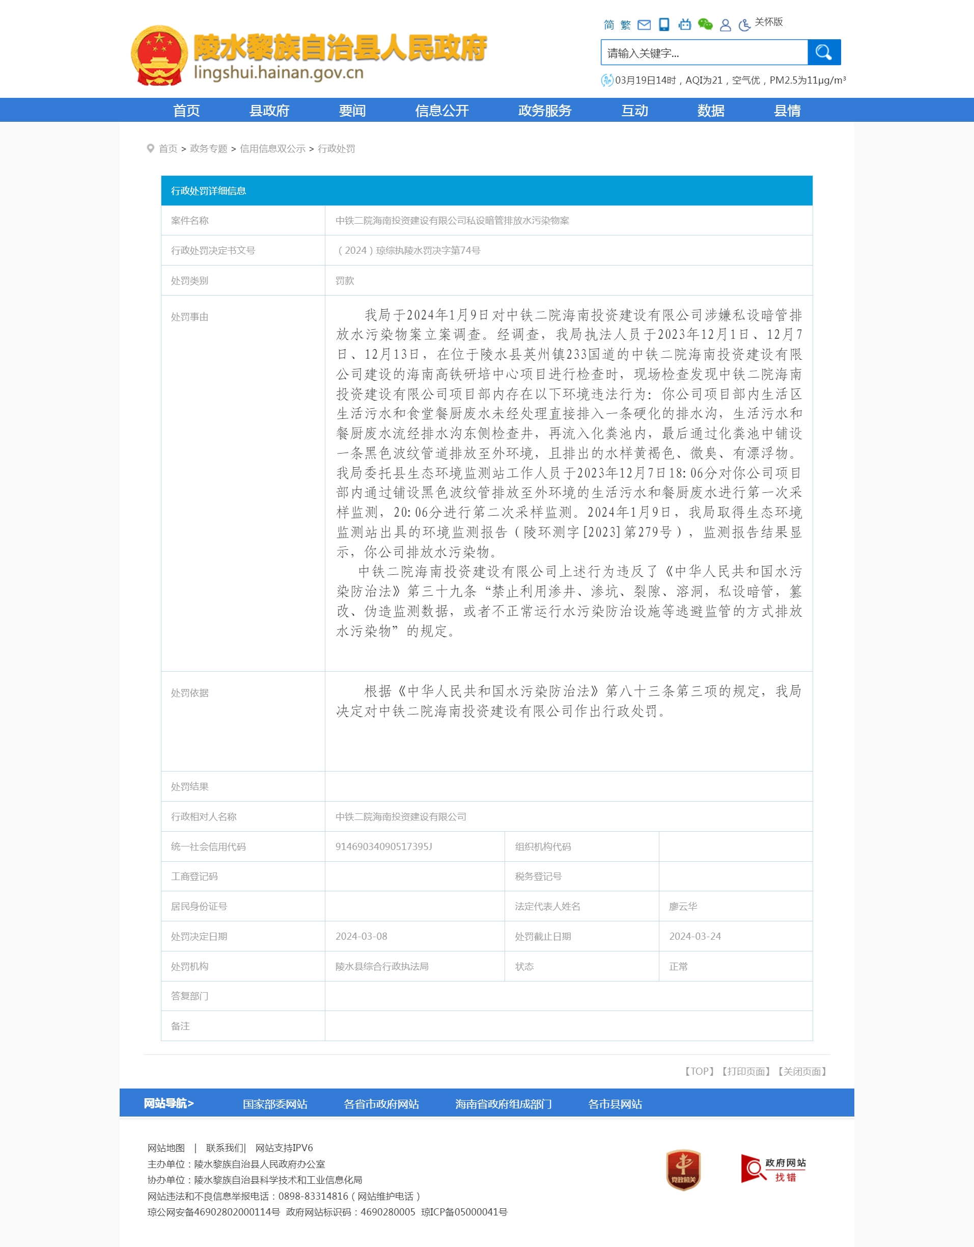Click the 【TOP】 link

tap(699, 1071)
